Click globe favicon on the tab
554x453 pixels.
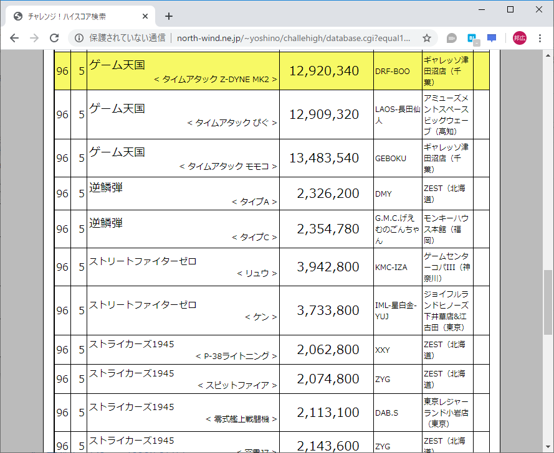tap(18, 16)
